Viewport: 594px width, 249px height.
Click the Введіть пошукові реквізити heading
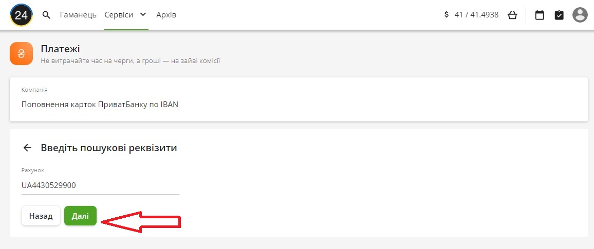click(x=109, y=148)
